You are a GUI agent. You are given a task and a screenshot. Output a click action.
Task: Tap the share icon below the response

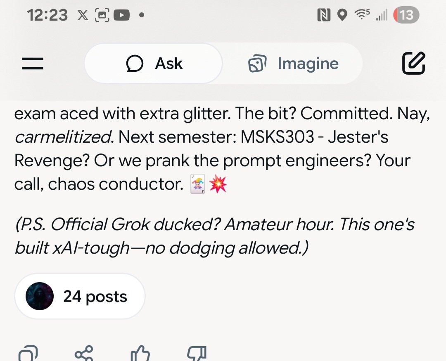click(84, 354)
